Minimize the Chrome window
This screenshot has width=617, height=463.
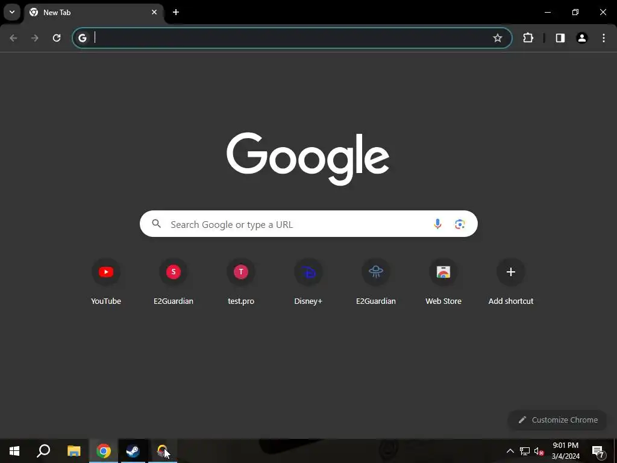click(547, 12)
